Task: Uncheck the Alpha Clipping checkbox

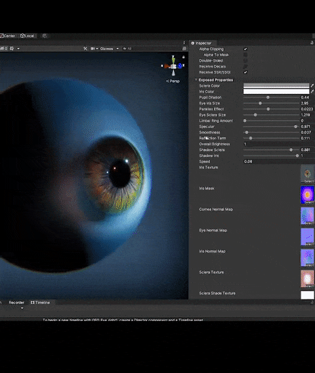Action: pyautogui.click(x=245, y=49)
